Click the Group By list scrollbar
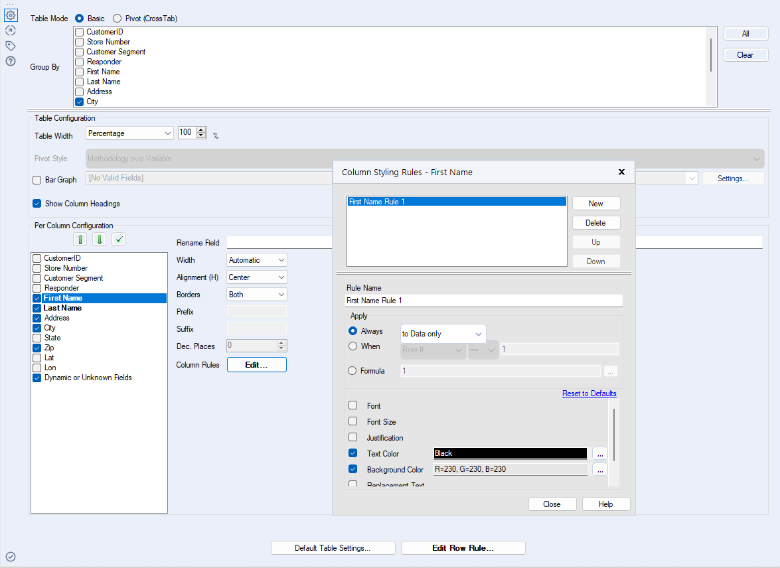Screen dimensions: 780x568 [711, 55]
